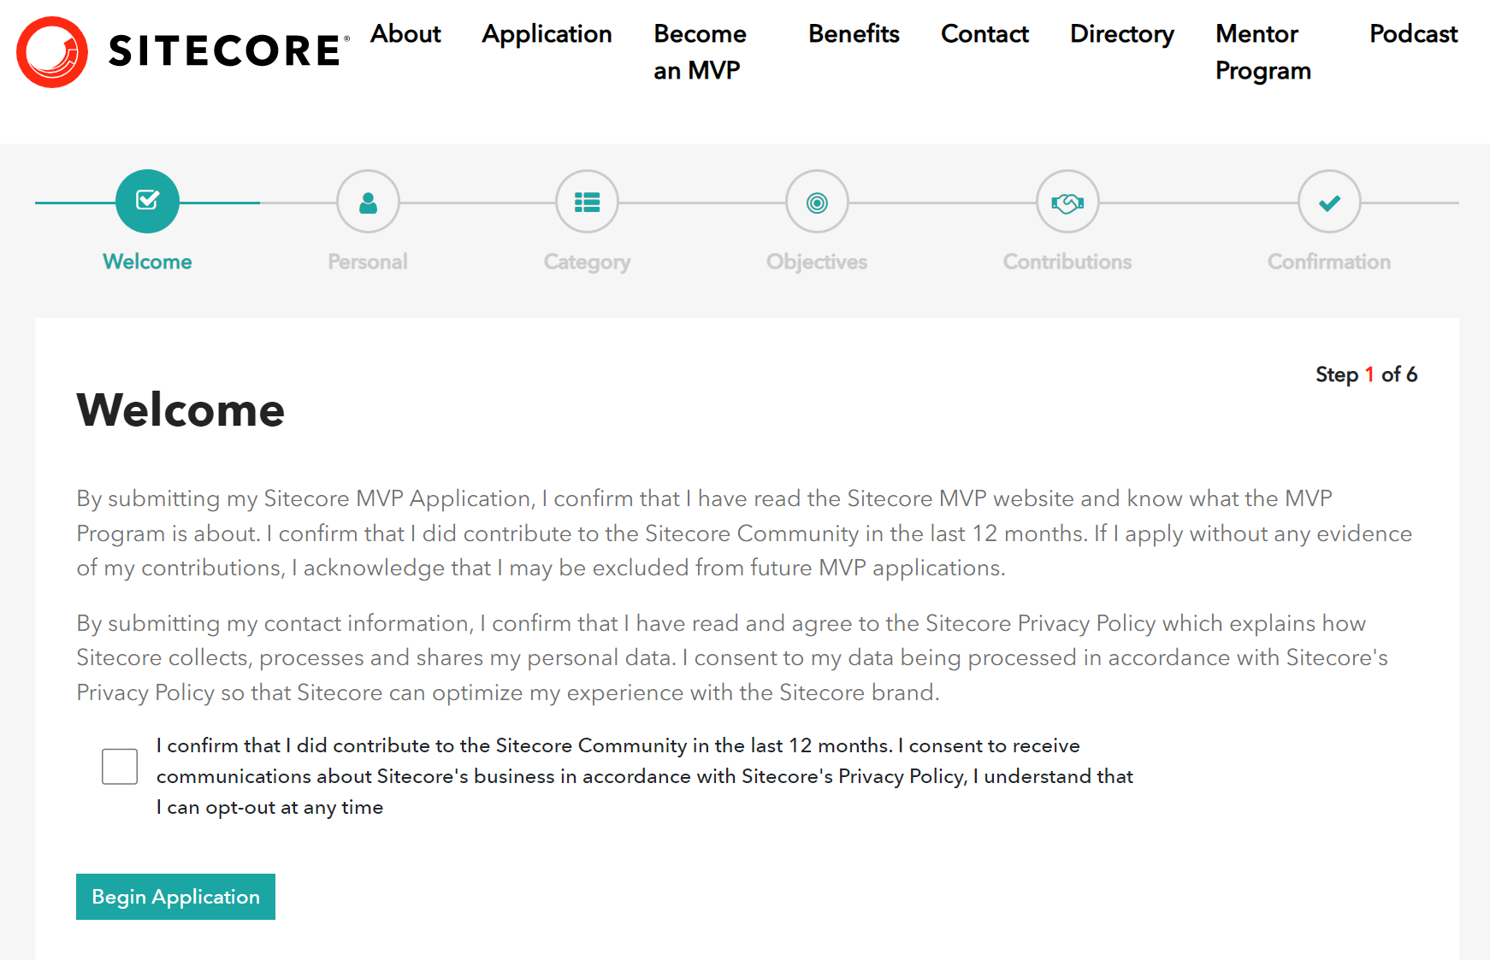
Task: Click the Welcome check icon in the stepper
Action: tap(146, 202)
